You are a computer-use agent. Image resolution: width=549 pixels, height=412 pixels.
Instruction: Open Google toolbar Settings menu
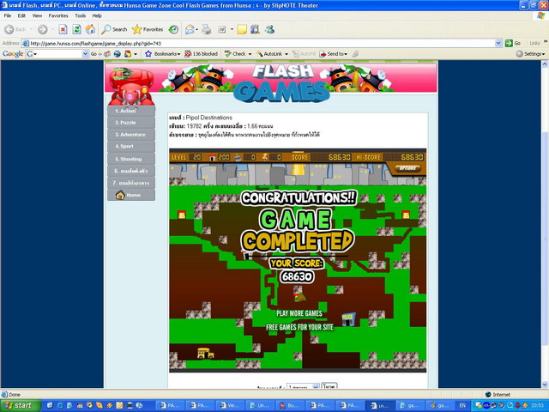click(x=530, y=53)
